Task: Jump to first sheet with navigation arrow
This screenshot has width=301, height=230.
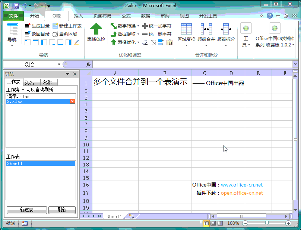Action: pyautogui.click(x=83, y=216)
